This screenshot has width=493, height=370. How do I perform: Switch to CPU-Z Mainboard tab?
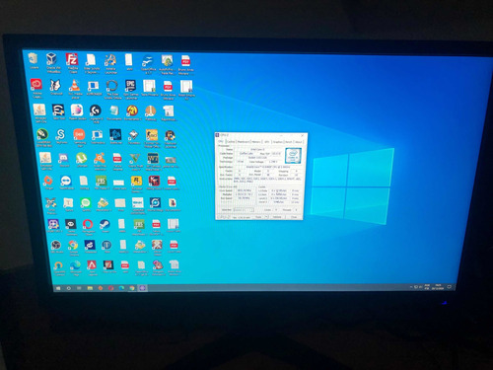(244, 141)
